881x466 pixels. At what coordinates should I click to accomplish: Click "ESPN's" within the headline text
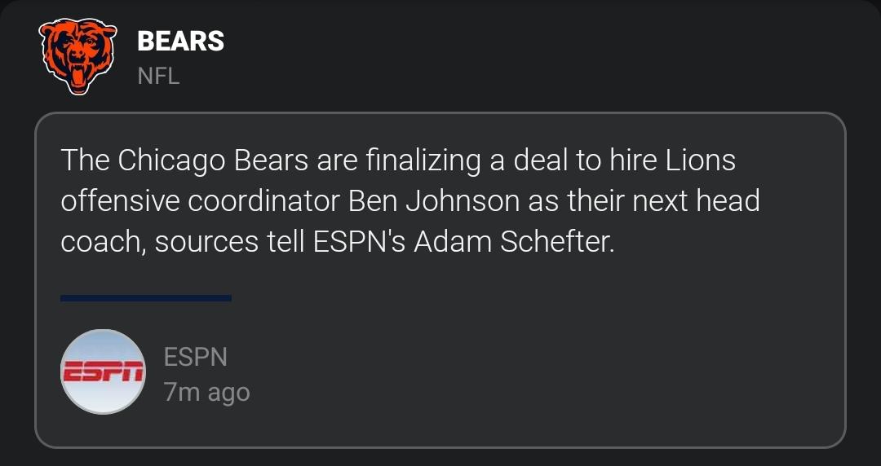(x=359, y=242)
